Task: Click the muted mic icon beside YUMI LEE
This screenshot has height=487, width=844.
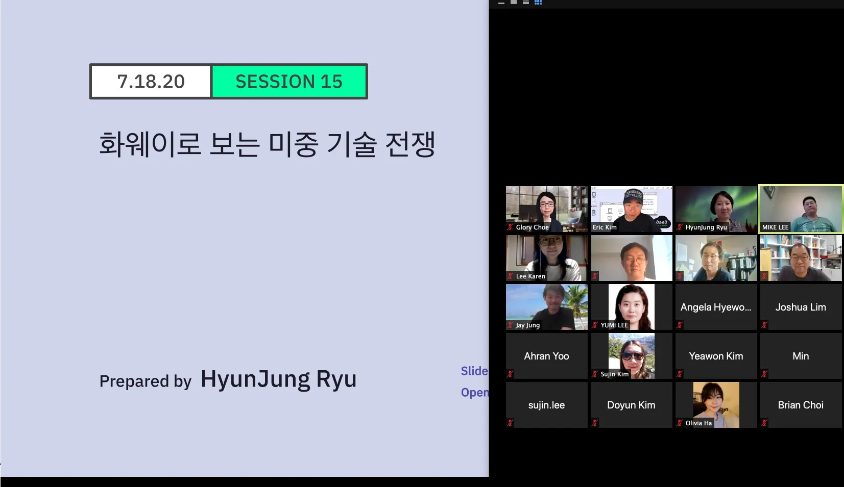Action: click(595, 325)
